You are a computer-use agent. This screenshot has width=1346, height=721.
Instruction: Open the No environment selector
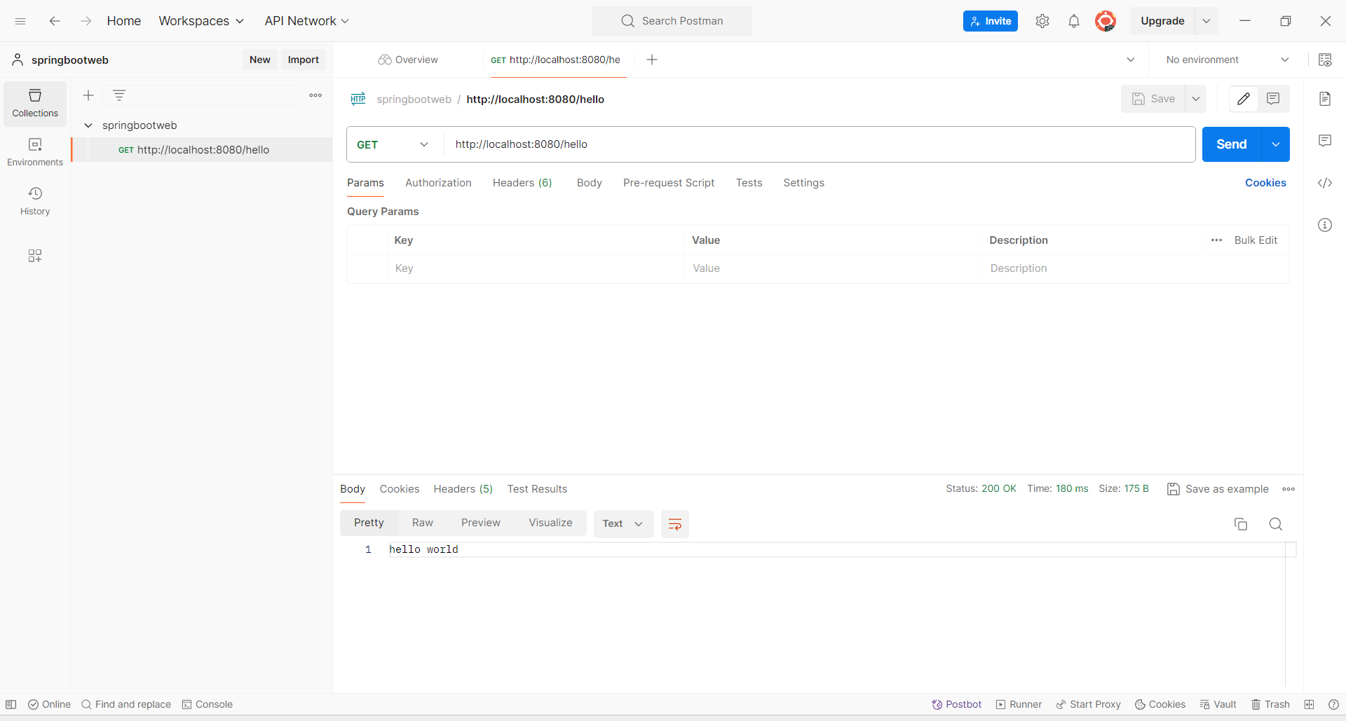[x=1227, y=60]
